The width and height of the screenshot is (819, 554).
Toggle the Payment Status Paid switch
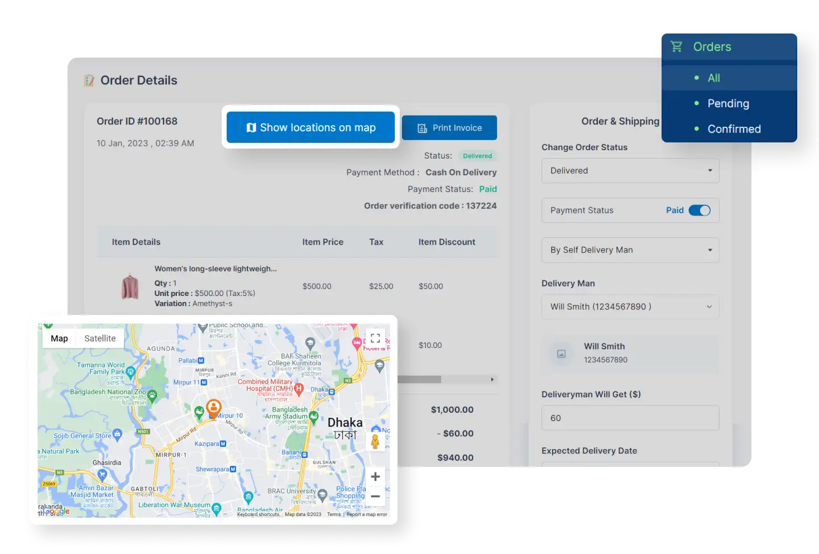(x=699, y=210)
